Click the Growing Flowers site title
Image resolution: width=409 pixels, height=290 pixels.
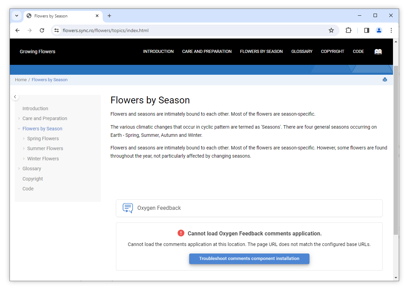click(x=37, y=52)
